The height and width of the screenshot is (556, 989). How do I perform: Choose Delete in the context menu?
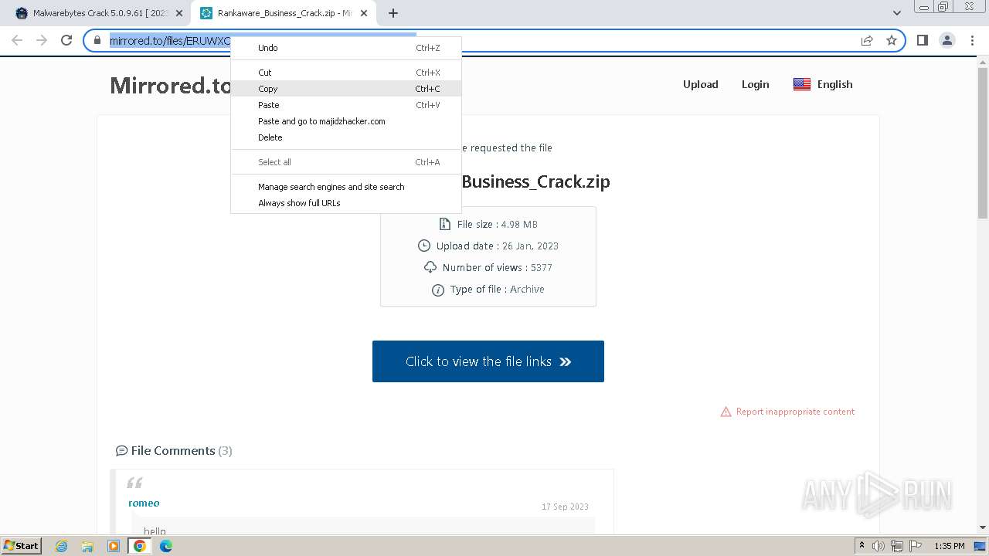346,137
